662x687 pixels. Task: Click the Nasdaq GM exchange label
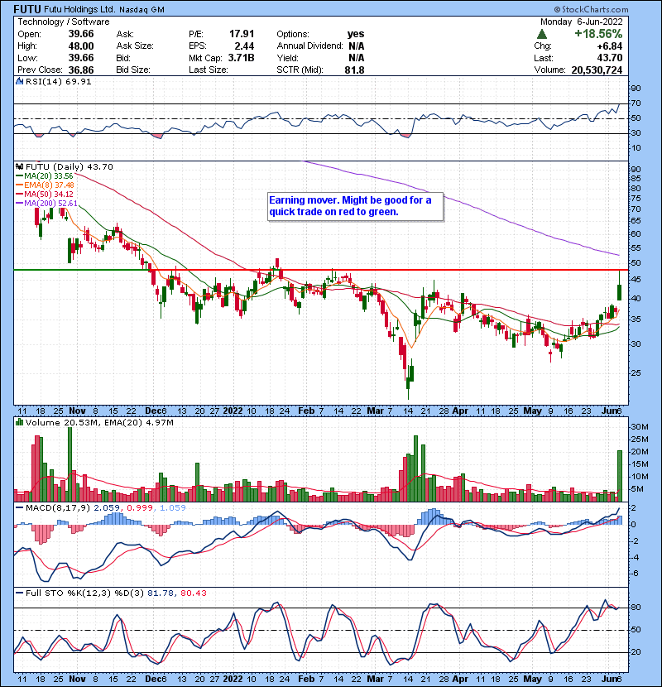point(142,10)
